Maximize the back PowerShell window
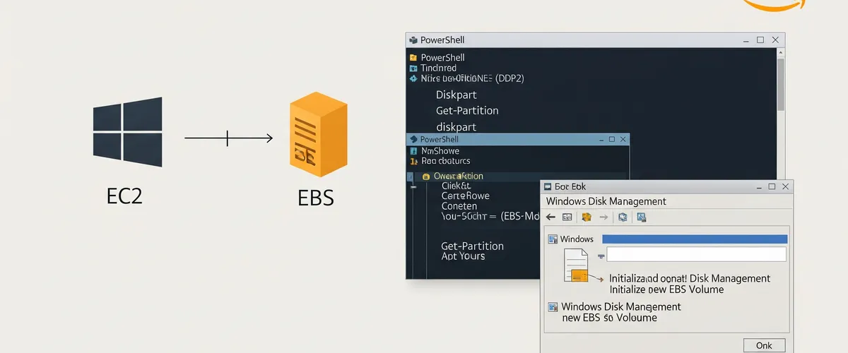 [760, 40]
